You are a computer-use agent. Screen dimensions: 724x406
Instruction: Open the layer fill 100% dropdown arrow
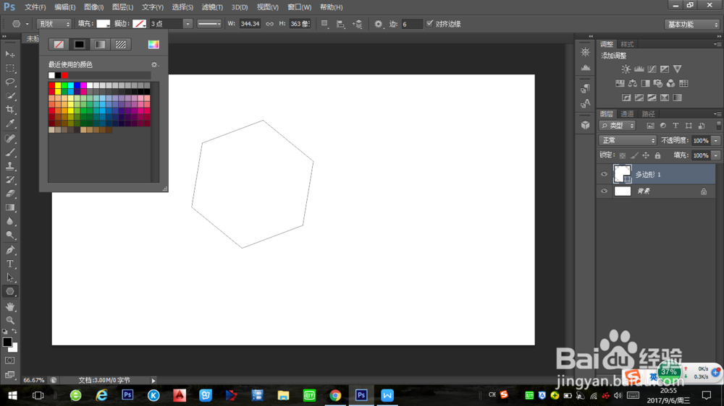(716, 155)
